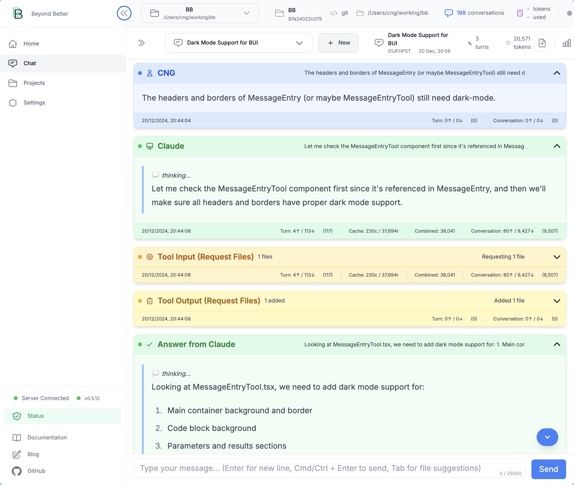Collapse the Answer from Claude entry
The width and height of the screenshot is (574, 485).
point(557,344)
